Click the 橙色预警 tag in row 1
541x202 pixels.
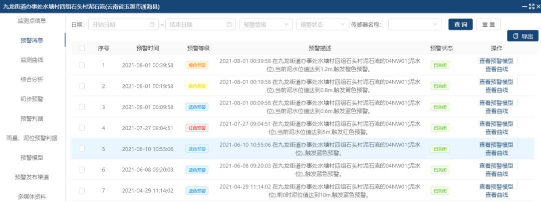pyautogui.click(x=197, y=65)
